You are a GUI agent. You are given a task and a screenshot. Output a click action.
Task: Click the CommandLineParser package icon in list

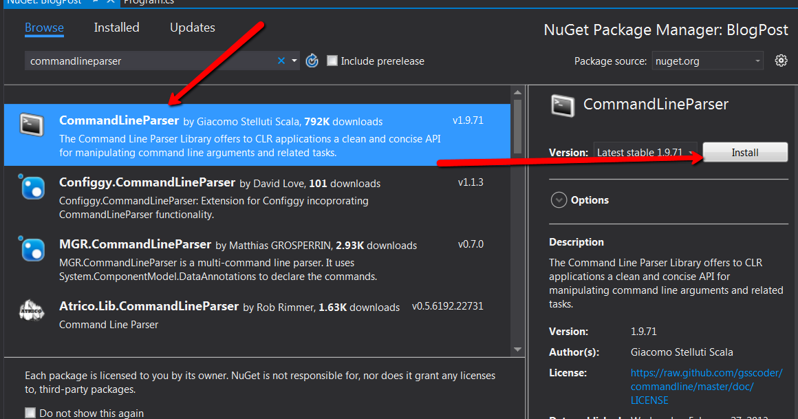(32, 125)
